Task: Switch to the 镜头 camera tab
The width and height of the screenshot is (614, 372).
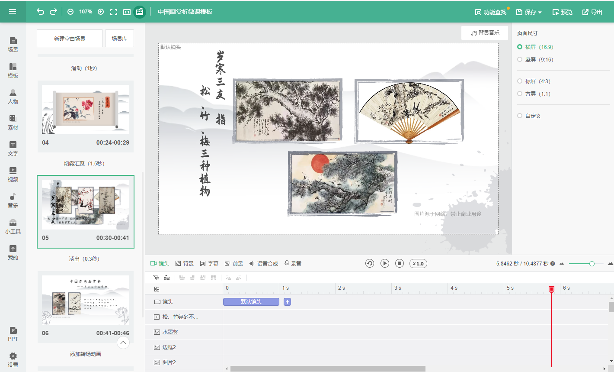Action: click(160, 263)
